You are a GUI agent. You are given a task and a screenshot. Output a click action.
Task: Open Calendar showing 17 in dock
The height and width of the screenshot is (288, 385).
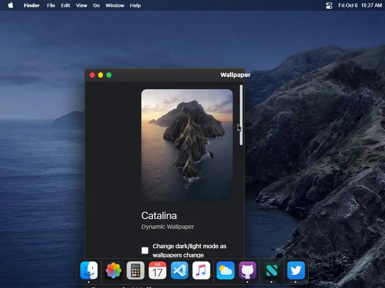click(x=158, y=270)
